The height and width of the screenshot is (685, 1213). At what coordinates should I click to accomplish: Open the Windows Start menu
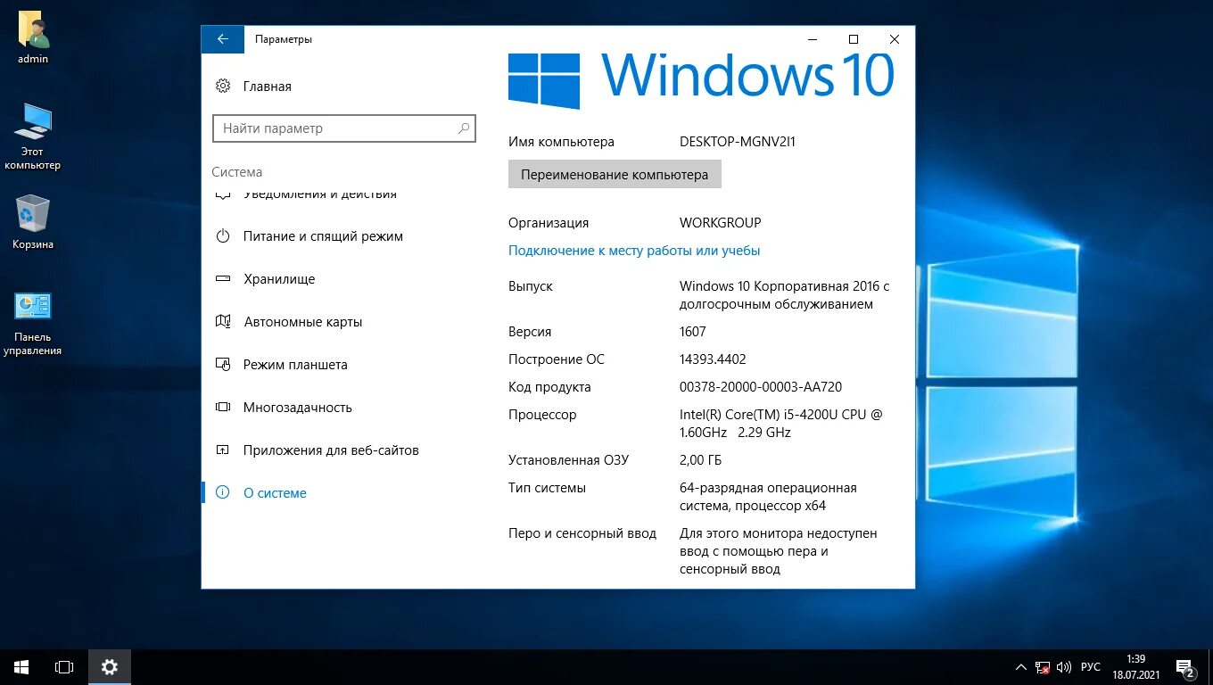(x=21, y=667)
